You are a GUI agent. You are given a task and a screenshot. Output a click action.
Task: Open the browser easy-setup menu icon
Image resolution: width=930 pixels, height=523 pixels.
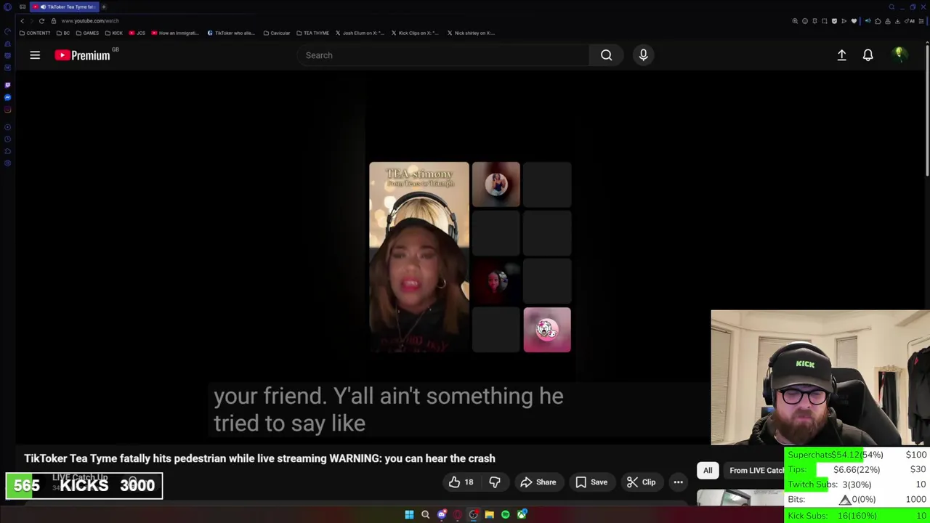pyautogui.click(x=921, y=21)
